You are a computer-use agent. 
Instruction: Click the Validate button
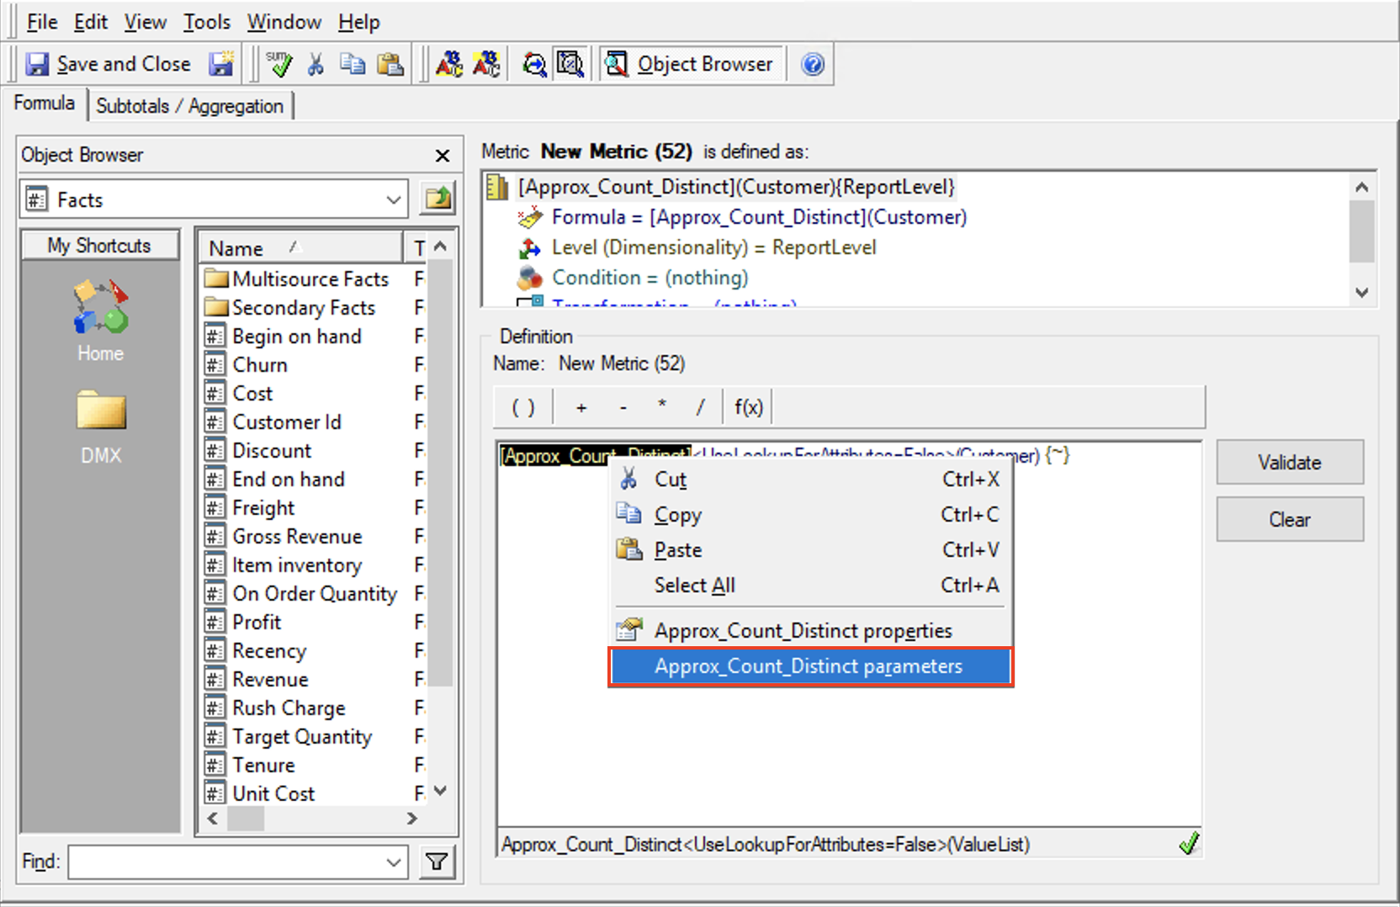tap(1289, 462)
